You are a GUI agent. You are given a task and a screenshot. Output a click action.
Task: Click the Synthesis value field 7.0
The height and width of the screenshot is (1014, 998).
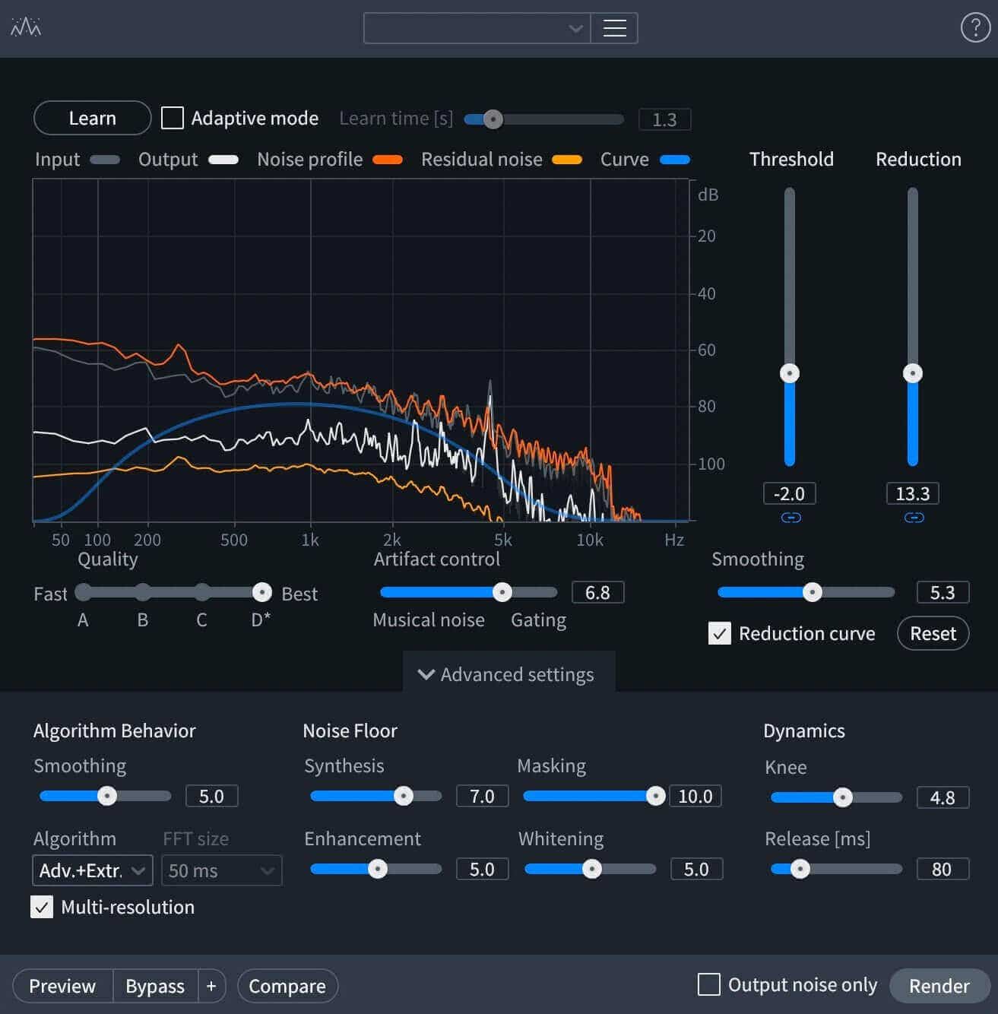click(483, 796)
